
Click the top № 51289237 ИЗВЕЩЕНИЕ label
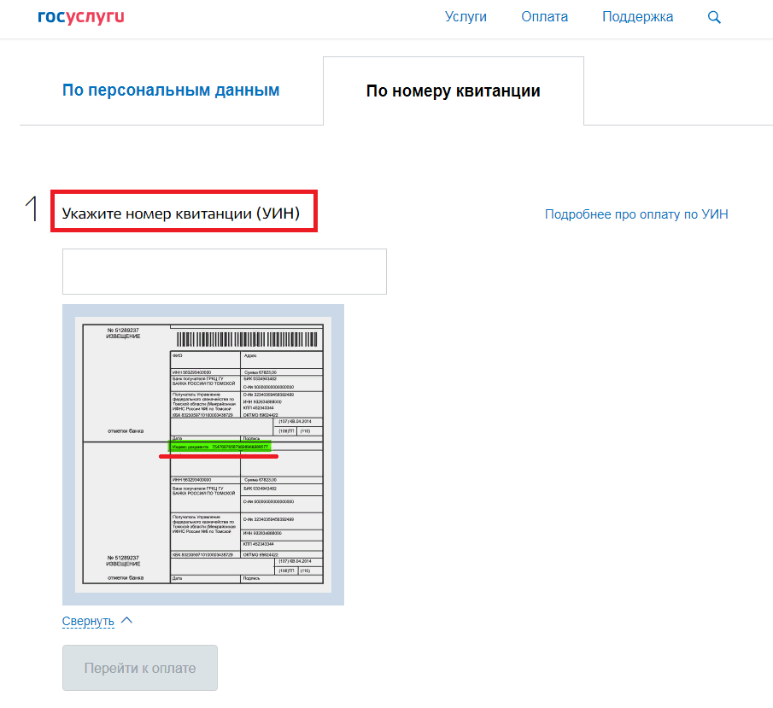coord(123,333)
